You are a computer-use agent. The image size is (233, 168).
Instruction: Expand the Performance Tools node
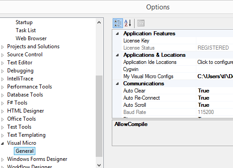click(2, 87)
